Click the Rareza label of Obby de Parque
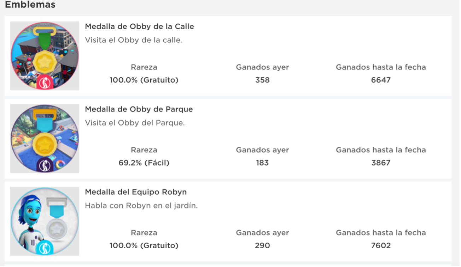Screen dimensions: 461x267 tap(144, 150)
